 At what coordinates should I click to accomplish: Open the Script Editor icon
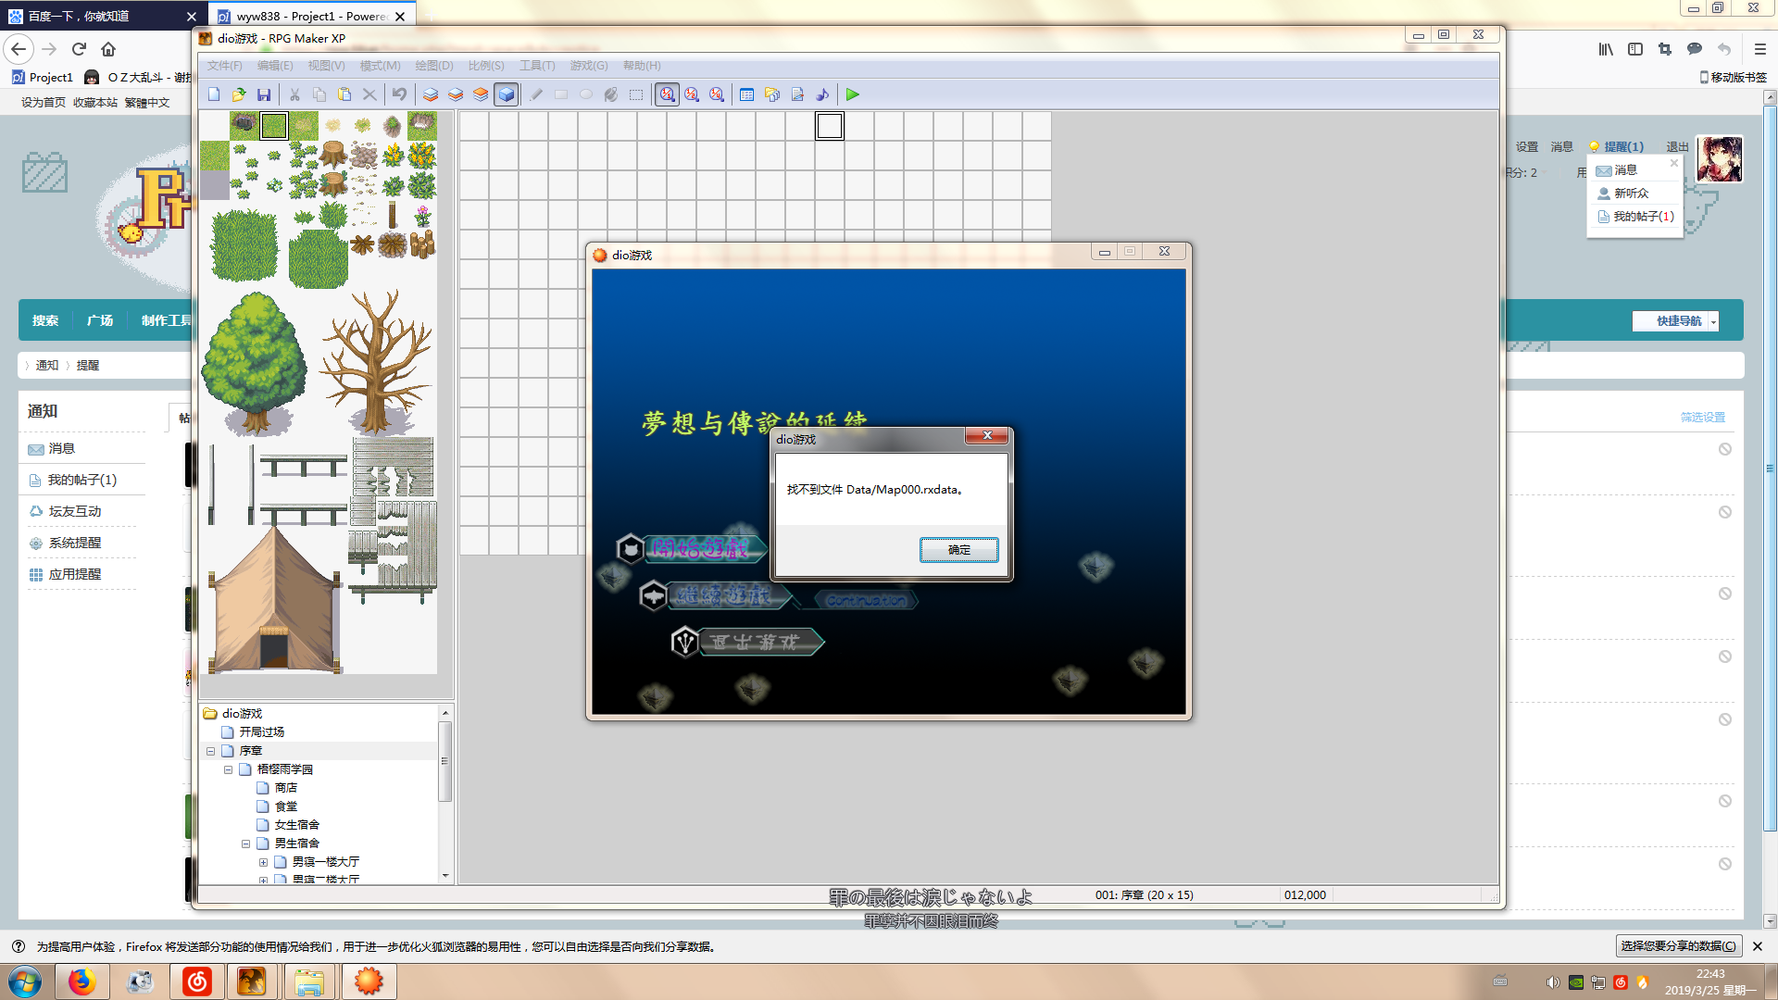(x=797, y=94)
